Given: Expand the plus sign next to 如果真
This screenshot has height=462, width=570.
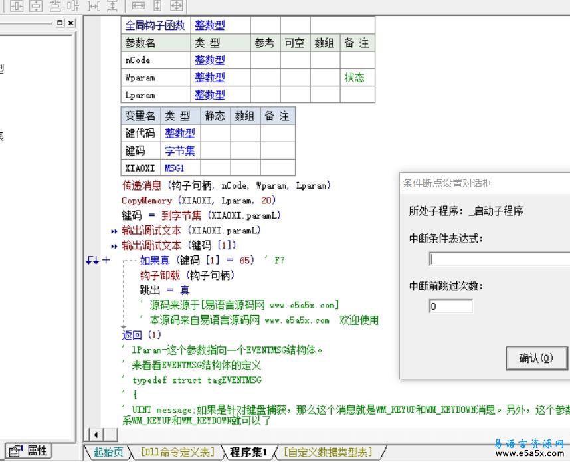Looking at the screenshot, I should (106, 260).
